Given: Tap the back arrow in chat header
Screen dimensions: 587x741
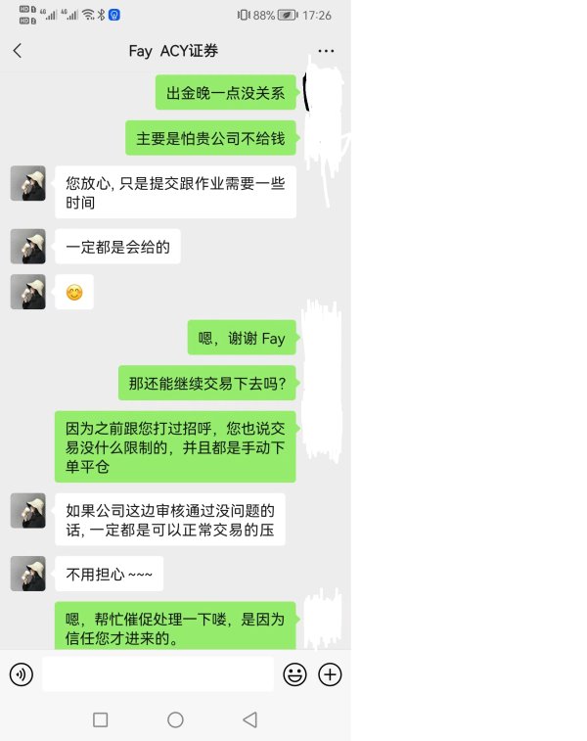Looking at the screenshot, I should pyautogui.click(x=18, y=51).
